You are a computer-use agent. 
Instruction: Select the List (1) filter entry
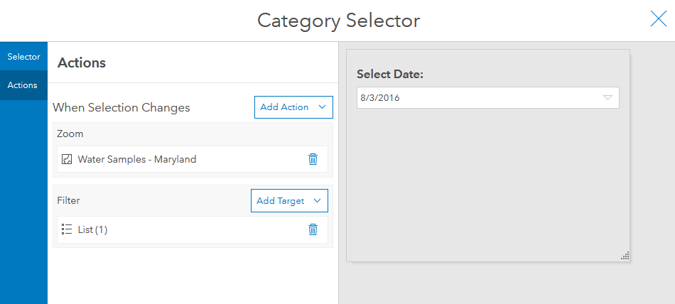92,229
